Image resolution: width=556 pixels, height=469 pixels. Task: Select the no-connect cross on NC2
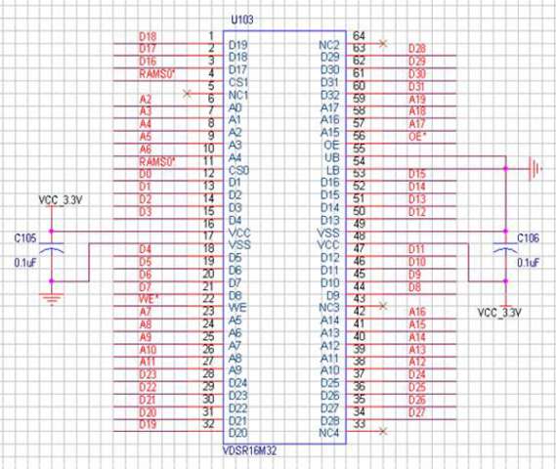point(383,43)
